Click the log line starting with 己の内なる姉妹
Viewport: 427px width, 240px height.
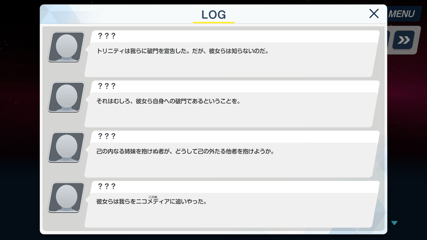point(185,151)
